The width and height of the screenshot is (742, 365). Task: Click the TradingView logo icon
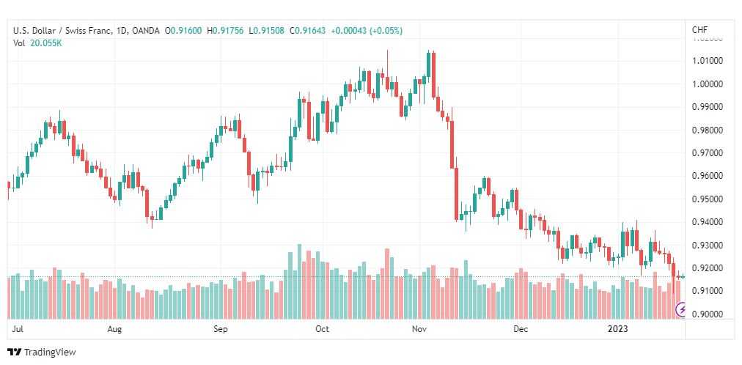(15, 353)
